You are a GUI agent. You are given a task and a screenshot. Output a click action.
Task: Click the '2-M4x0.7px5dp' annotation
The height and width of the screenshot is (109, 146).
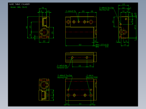(x=65, y=75)
